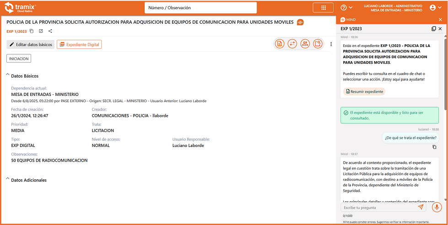This screenshot has height=225, width=448.
Task: Open the apps grid menu
Action: 323,8
